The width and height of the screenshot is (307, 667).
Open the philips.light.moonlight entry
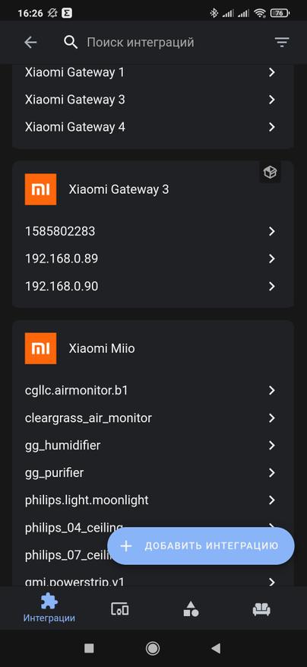click(153, 500)
